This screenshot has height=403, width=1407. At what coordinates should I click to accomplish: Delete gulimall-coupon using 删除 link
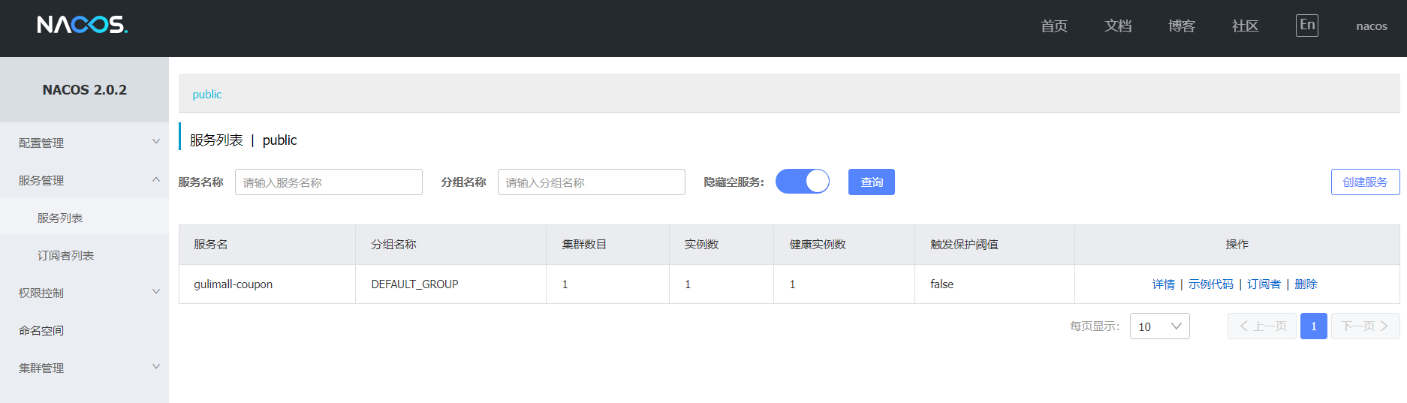[1306, 284]
